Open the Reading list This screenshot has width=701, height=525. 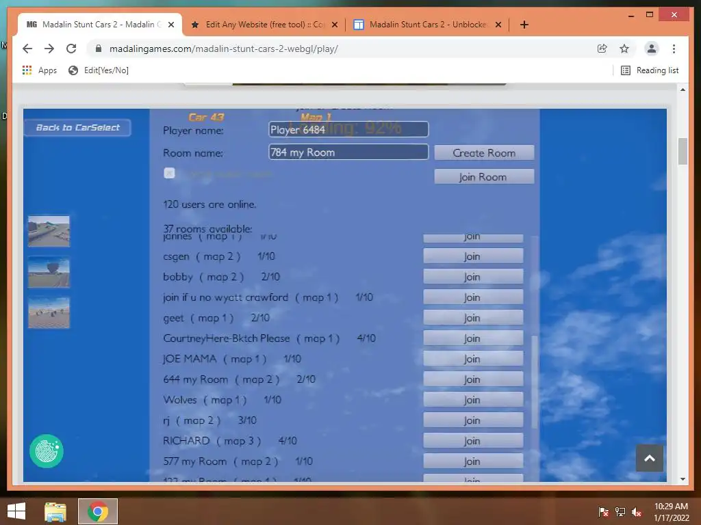pyautogui.click(x=650, y=70)
